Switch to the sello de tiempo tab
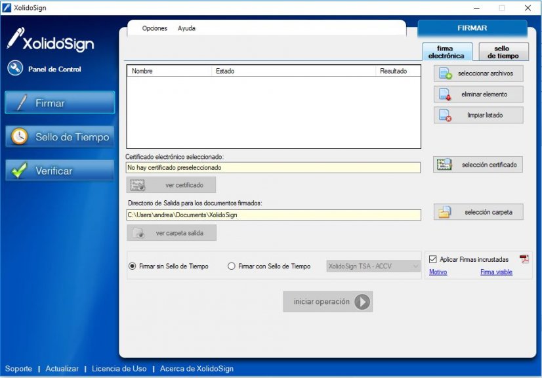 tap(504, 52)
